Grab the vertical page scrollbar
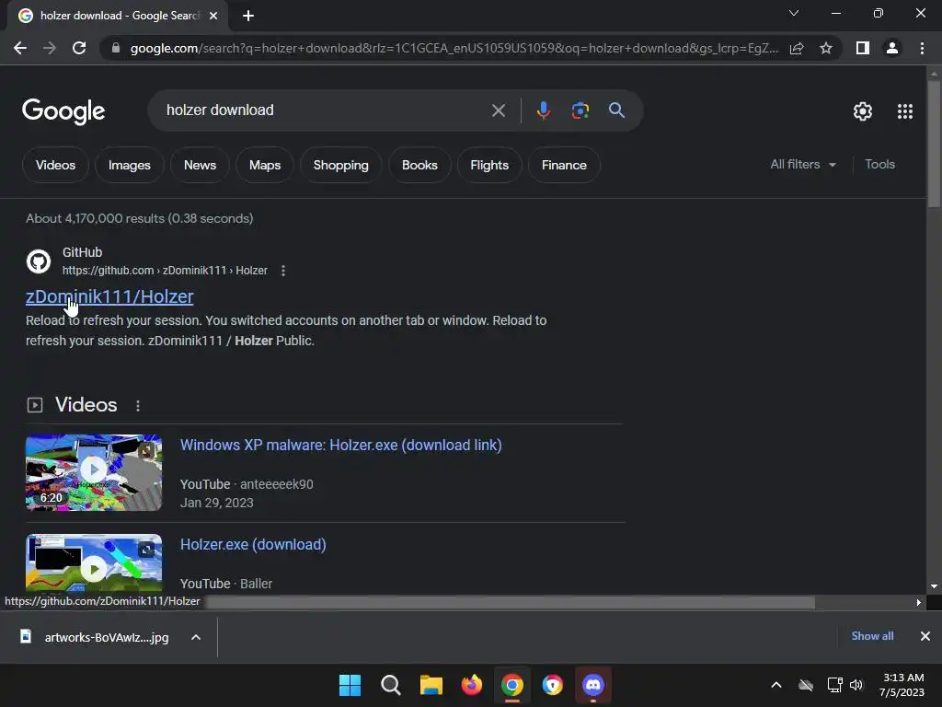The height and width of the screenshot is (707, 942). (x=934, y=145)
